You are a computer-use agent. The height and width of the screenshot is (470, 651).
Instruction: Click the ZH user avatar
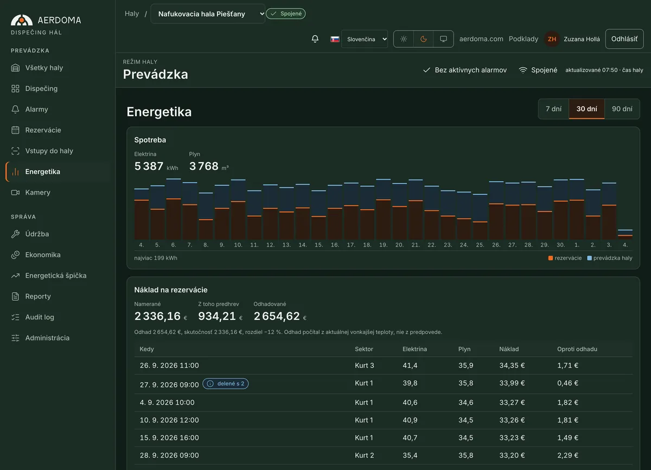[x=552, y=39]
